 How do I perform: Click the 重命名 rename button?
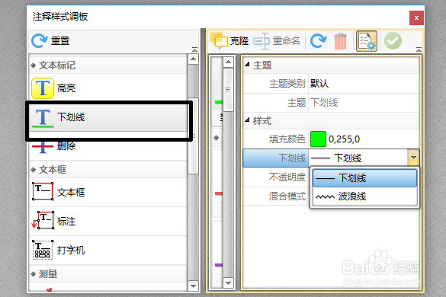pyautogui.click(x=277, y=41)
